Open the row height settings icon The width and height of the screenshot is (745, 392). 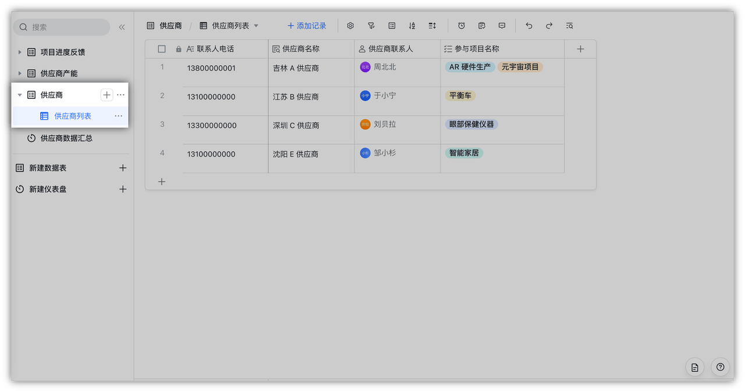click(432, 26)
